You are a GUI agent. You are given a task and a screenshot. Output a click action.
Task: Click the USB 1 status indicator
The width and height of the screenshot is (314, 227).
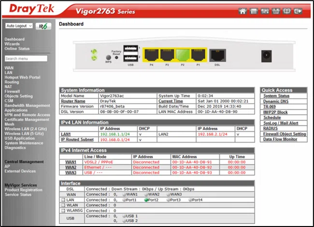pyautogui.click(x=123, y=216)
